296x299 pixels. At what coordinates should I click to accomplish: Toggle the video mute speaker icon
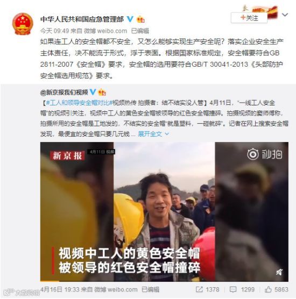coord(279,272)
